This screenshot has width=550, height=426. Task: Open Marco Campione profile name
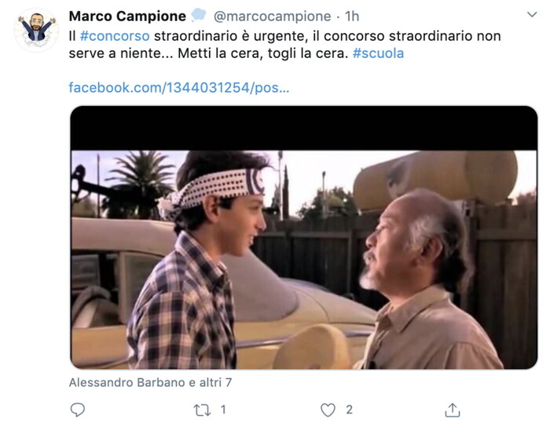(x=127, y=16)
